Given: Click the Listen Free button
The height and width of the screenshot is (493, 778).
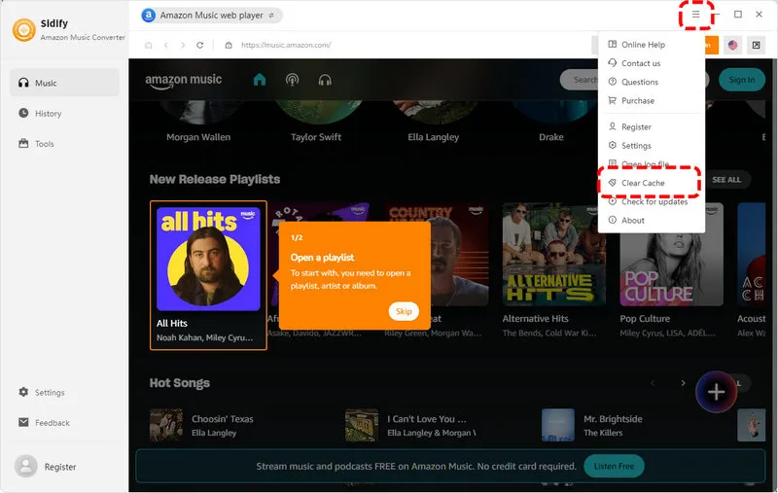Looking at the screenshot, I should pos(615,466).
